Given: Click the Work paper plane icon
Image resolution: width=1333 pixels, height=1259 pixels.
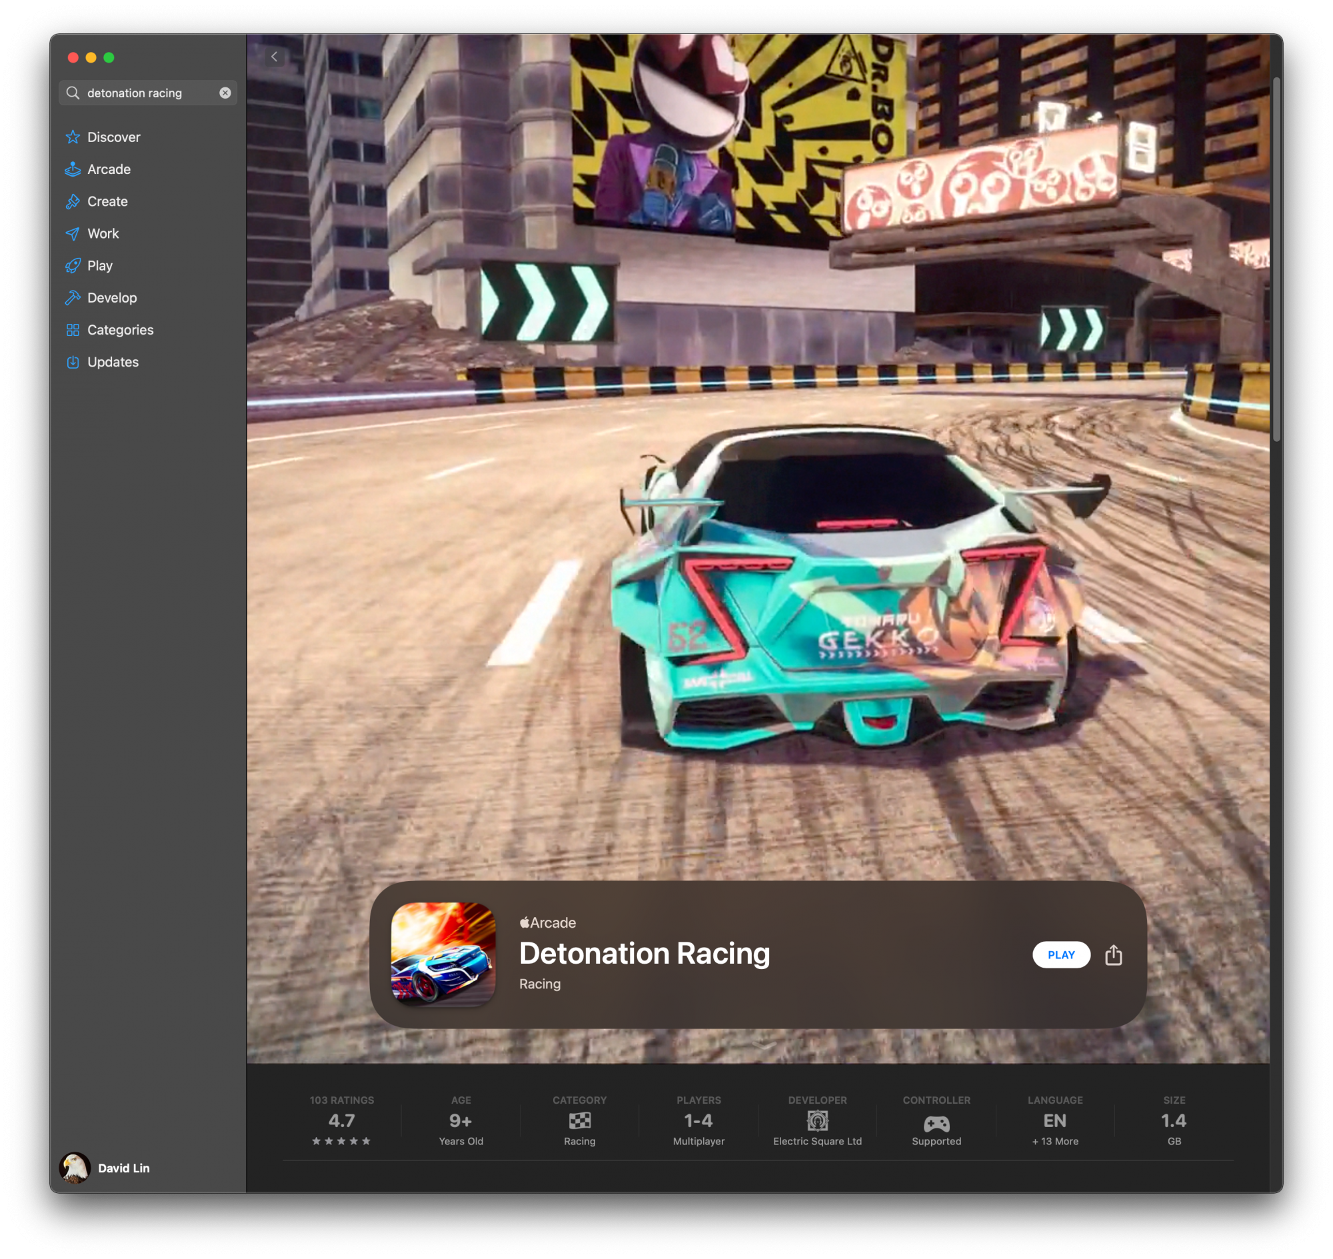Looking at the screenshot, I should pyautogui.click(x=73, y=233).
